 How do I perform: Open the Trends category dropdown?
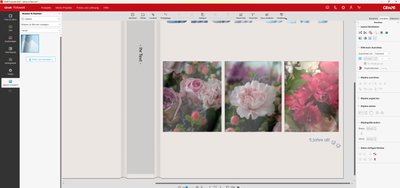[x=40, y=31]
